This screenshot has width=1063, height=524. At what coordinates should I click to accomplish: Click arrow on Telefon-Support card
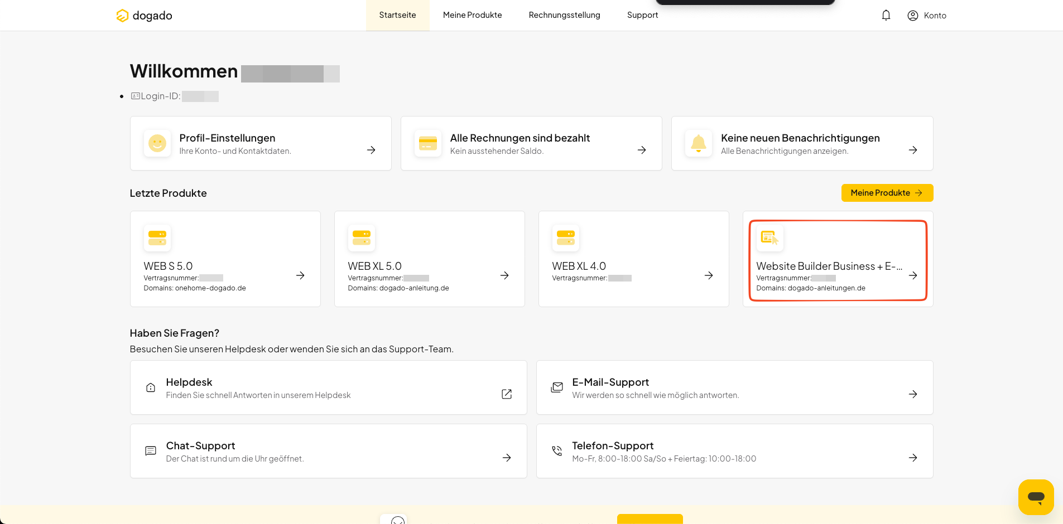913,458
